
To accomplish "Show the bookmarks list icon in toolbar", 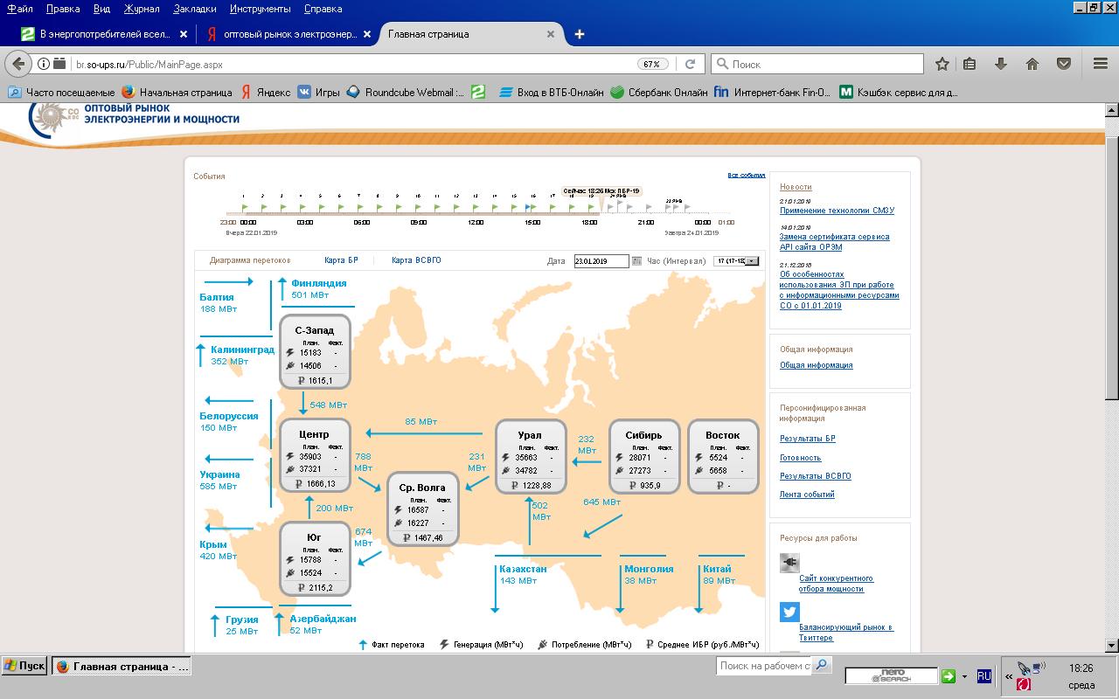I will pos(970,64).
